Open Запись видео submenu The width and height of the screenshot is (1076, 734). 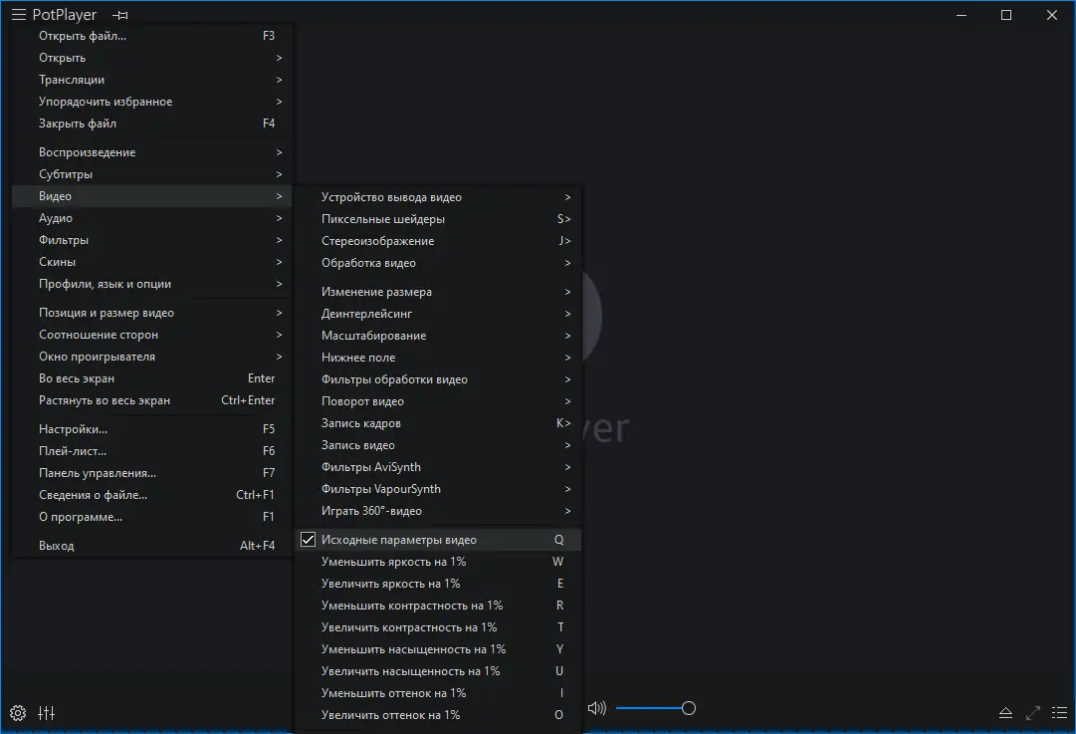pos(438,445)
